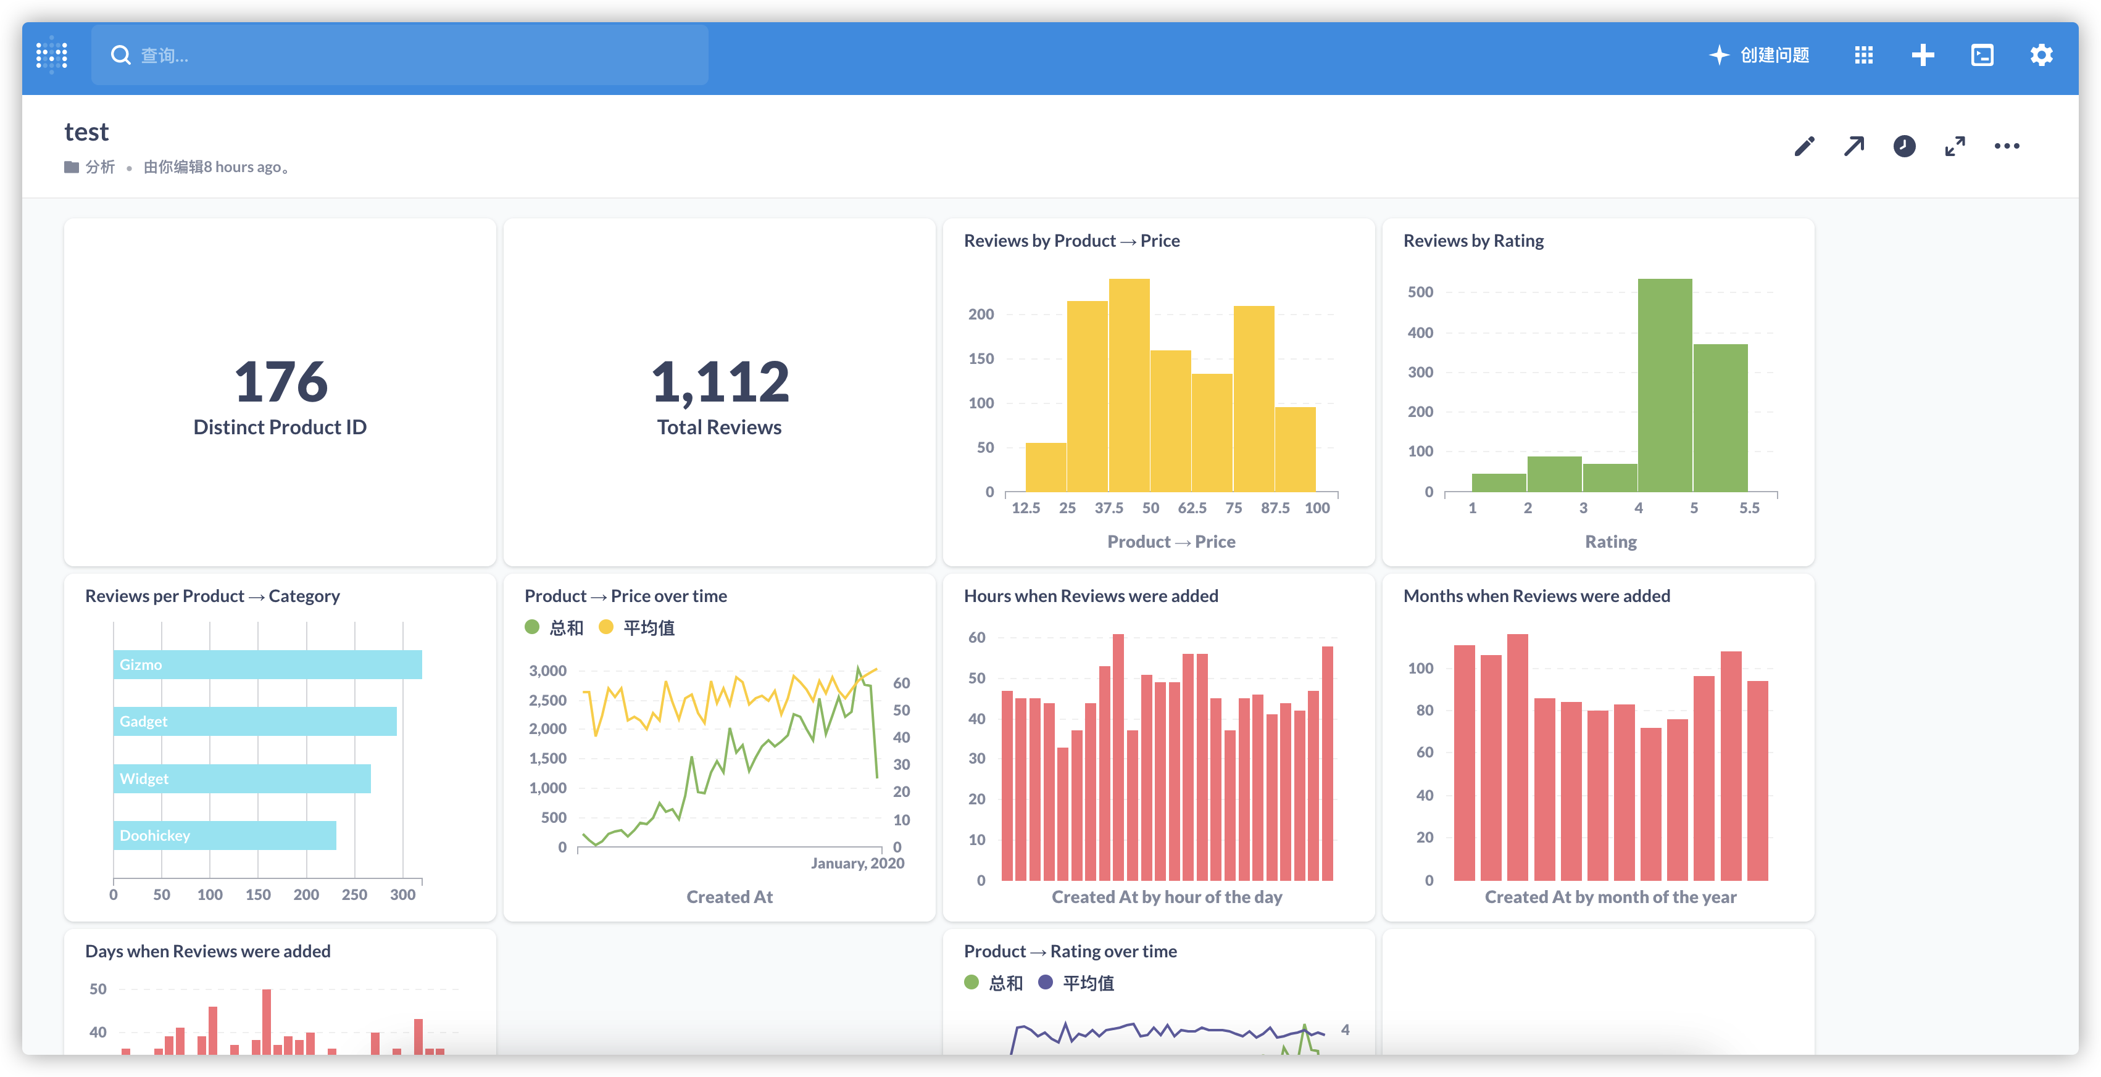Open the auto-refresh clock icon

pyautogui.click(x=1903, y=146)
